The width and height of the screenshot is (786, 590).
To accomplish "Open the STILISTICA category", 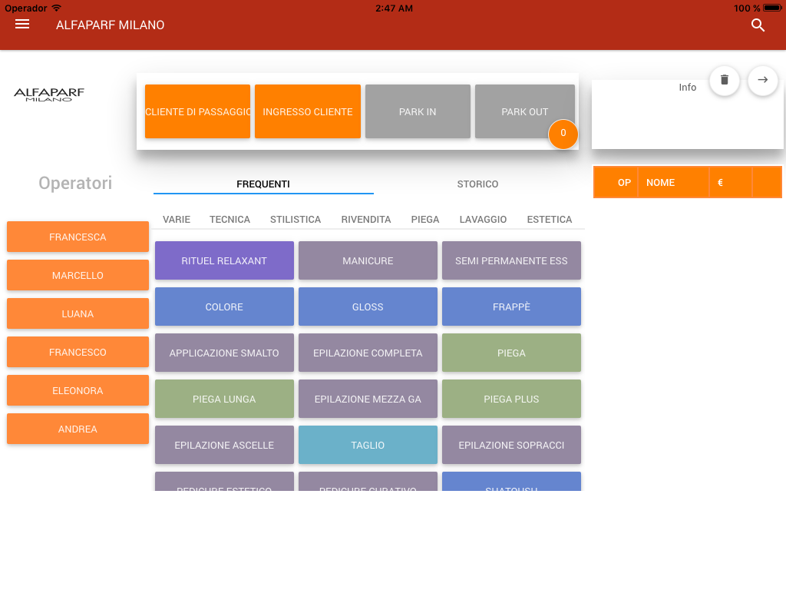I will [296, 219].
